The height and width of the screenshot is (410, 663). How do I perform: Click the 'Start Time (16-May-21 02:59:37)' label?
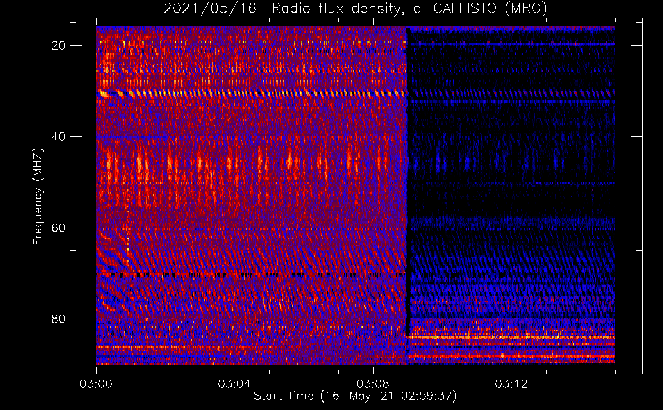tap(355, 396)
